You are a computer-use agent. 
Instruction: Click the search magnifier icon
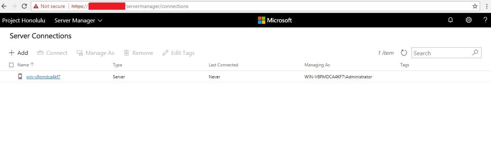[x=475, y=53]
